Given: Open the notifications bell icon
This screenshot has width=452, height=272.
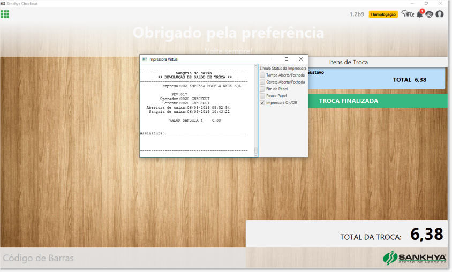Looking at the screenshot, I should coord(420,14).
